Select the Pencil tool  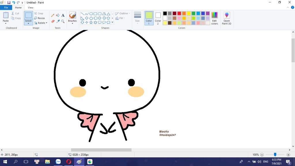[x=53, y=16]
